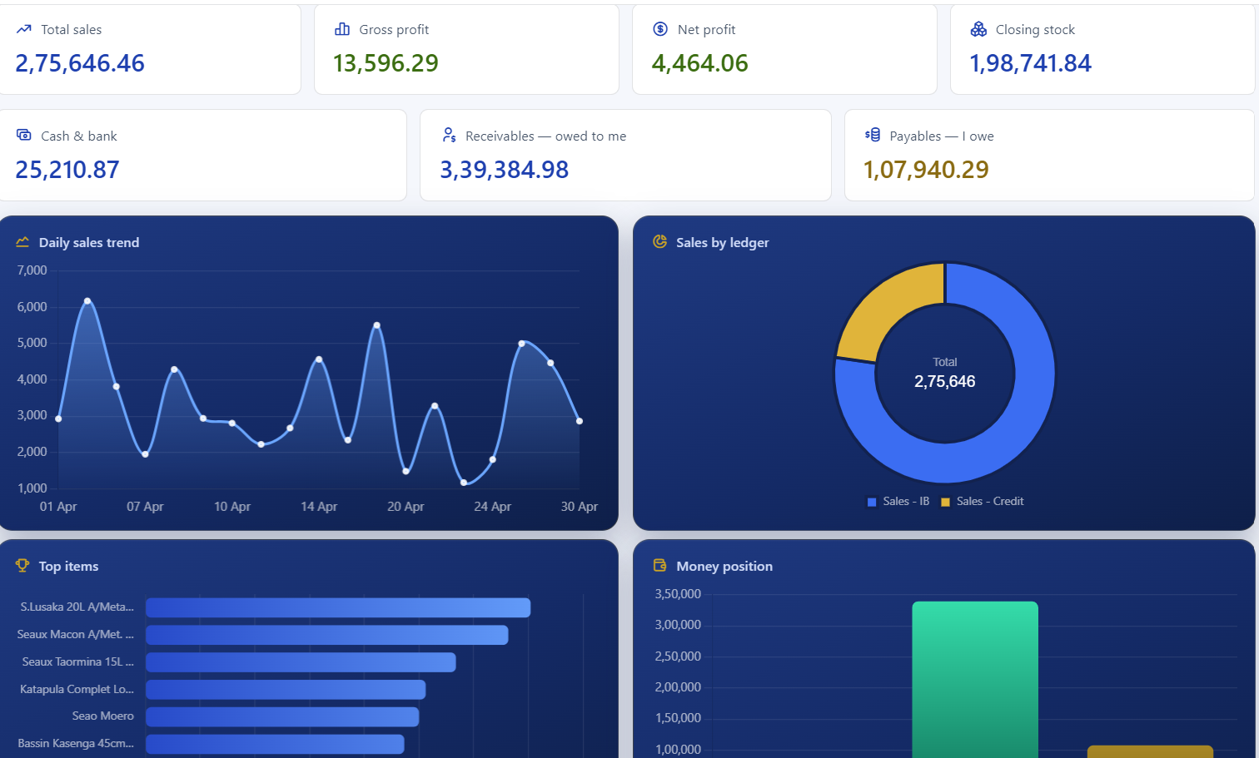Click the 24 Apr axis label
The height and width of the screenshot is (758, 1259).
[492, 507]
